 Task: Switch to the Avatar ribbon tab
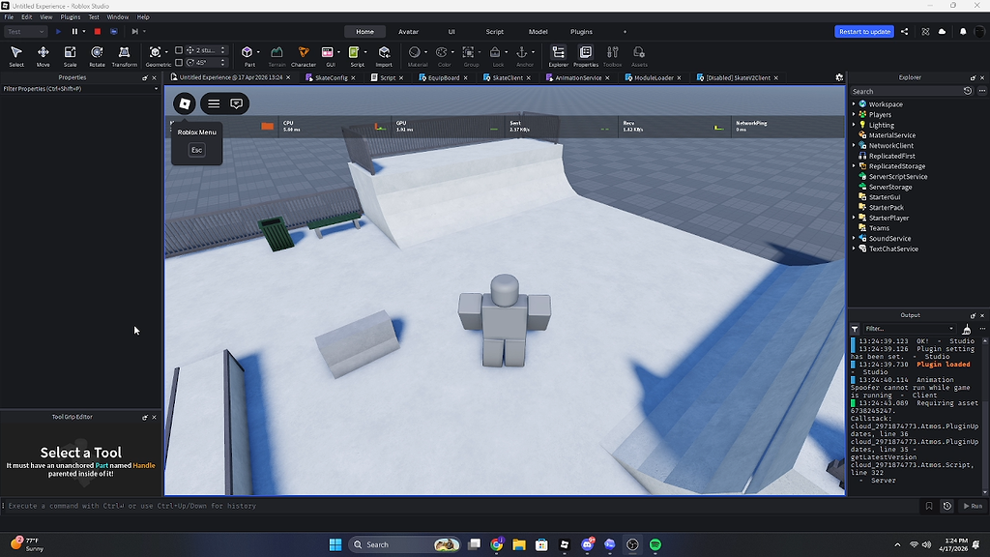(409, 32)
